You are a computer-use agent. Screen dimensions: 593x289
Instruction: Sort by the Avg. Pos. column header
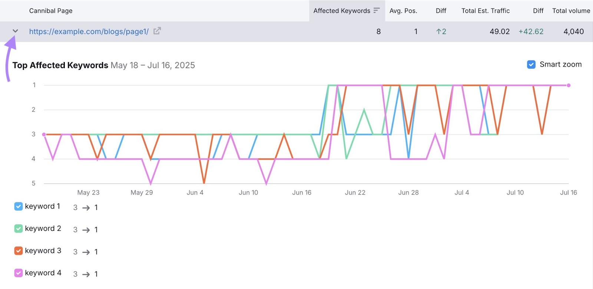pyautogui.click(x=403, y=11)
